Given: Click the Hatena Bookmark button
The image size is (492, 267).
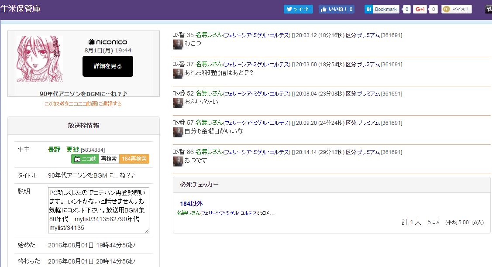Looking at the screenshot, I should [x=382, y=9].
